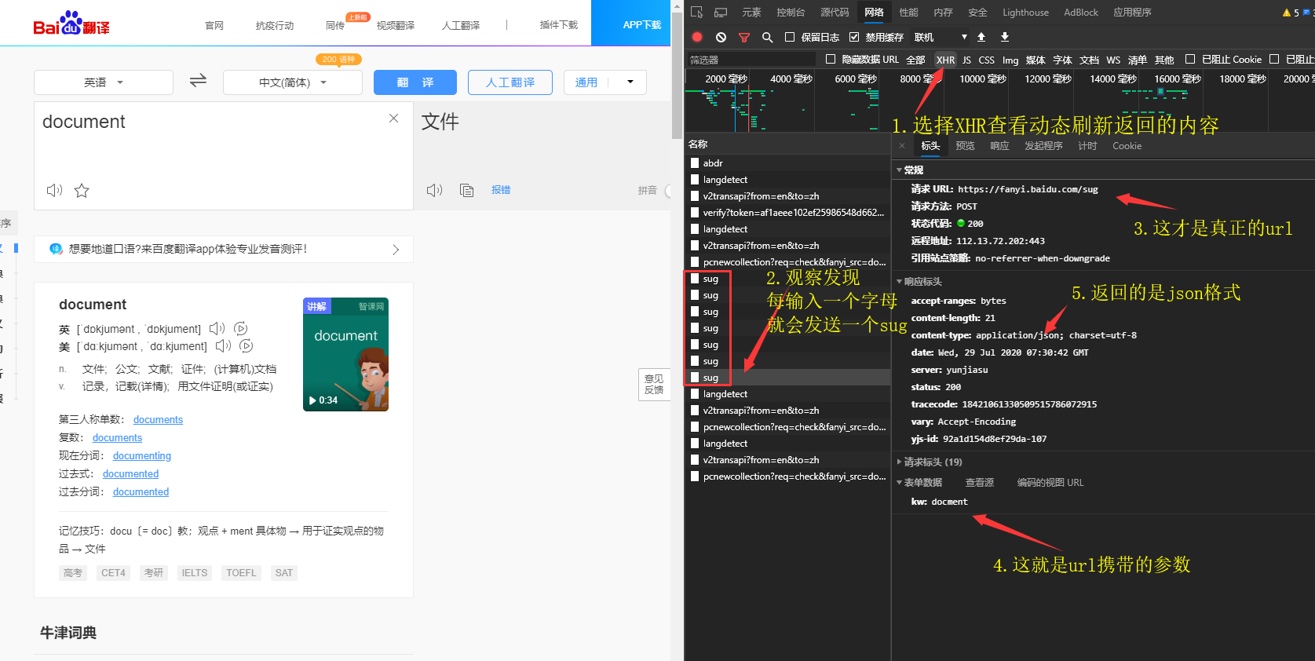This screenshot has height=661, width=1315.
Task: Open the 联机 throttling dropdown
Action: [x=941, y=37]
